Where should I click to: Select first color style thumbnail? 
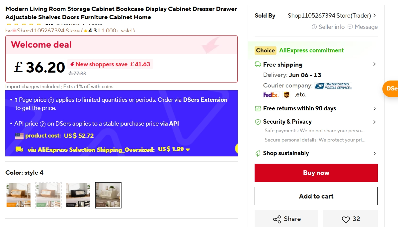coord(19,195)
